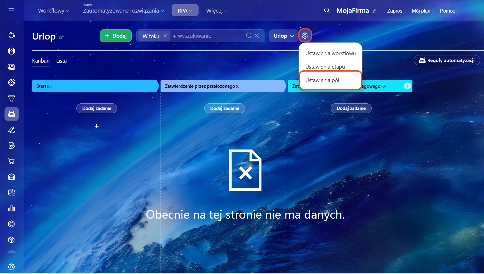The image size is (484, 274).
Task: Click the switch icon next to MojaFirma
Action: coord(374,11)
